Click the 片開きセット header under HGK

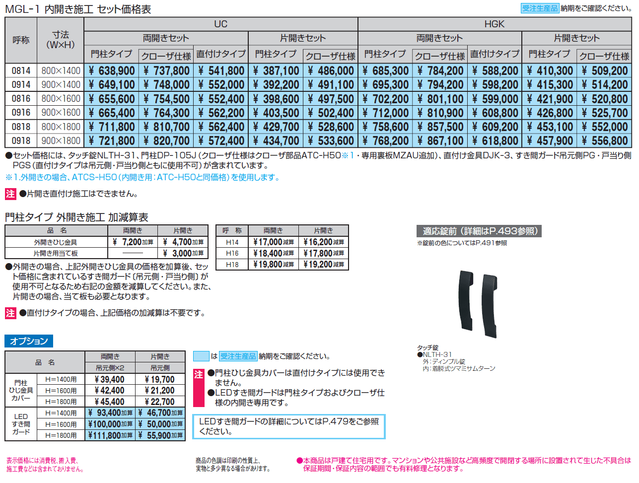(x=577, y=37)
